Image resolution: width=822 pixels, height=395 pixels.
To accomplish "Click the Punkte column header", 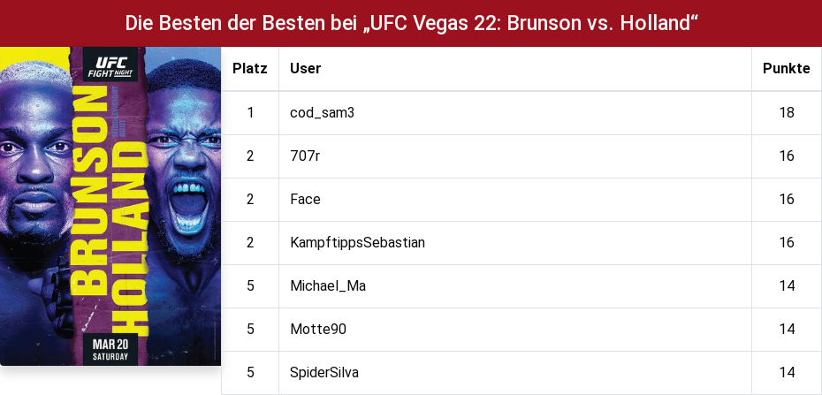I will click(x=787, y=69).
